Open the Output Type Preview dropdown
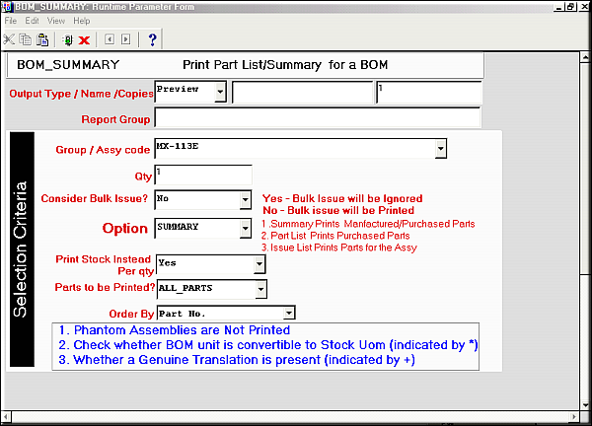Image resolution: width=592 pixels, height=426 pixels. [x=220, y=92]
